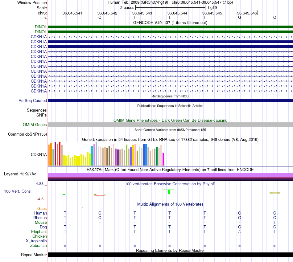Click position label 36,645,542
The image size is (293, 262).
coord(107,13)
